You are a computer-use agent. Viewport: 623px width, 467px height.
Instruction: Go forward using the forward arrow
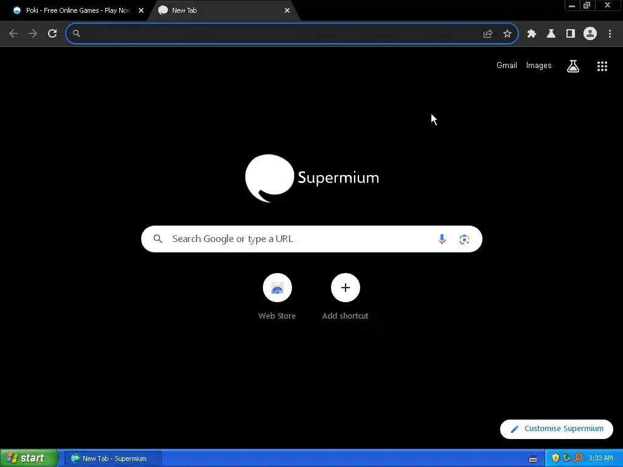(33, 33)
